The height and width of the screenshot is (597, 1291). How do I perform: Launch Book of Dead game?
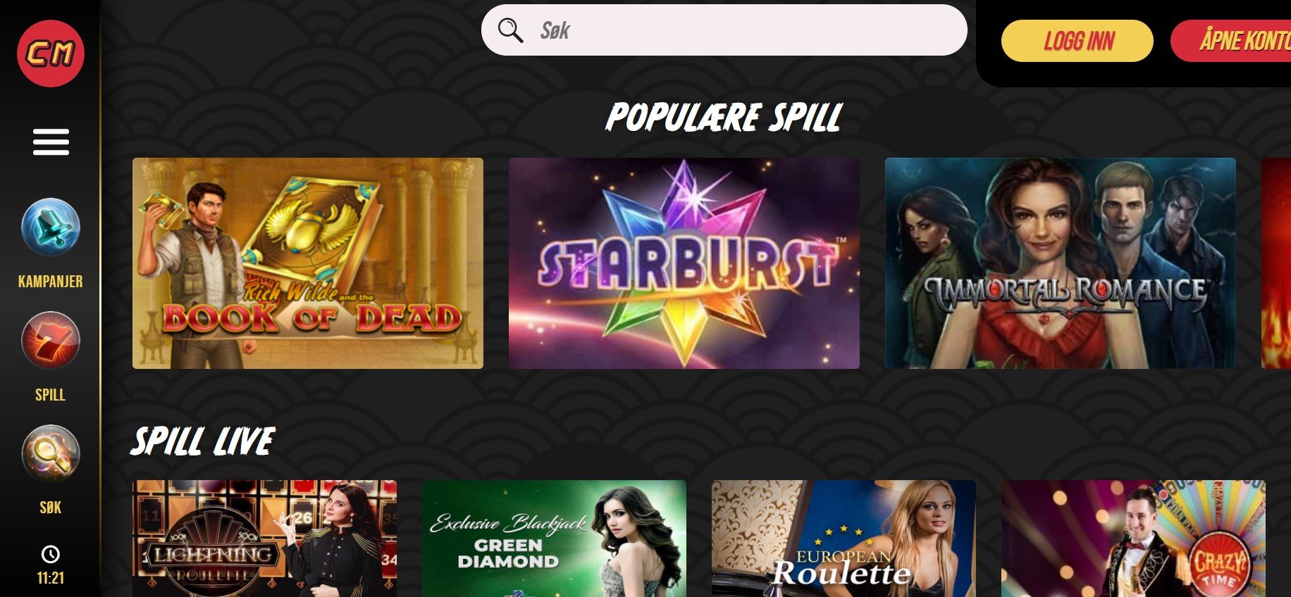(308, 263)
